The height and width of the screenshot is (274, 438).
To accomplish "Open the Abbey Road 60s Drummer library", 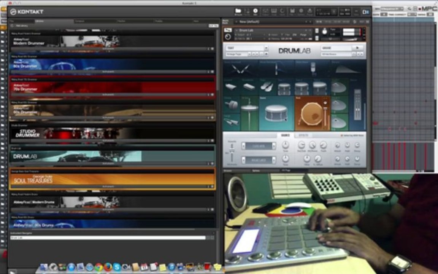I will click(112, 110).
